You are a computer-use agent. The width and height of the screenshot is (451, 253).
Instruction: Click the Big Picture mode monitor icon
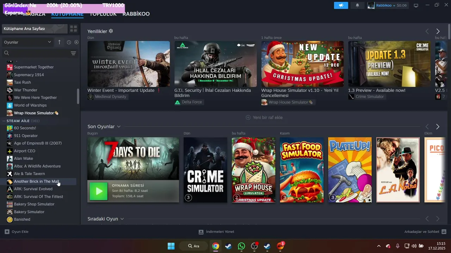tap(416, 5)
